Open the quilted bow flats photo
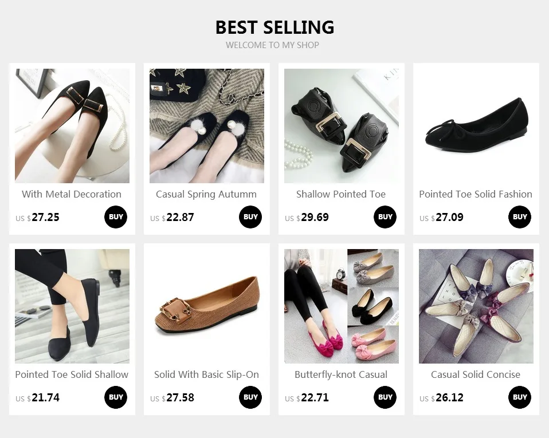The image size is (549, 438). [476, 306]
